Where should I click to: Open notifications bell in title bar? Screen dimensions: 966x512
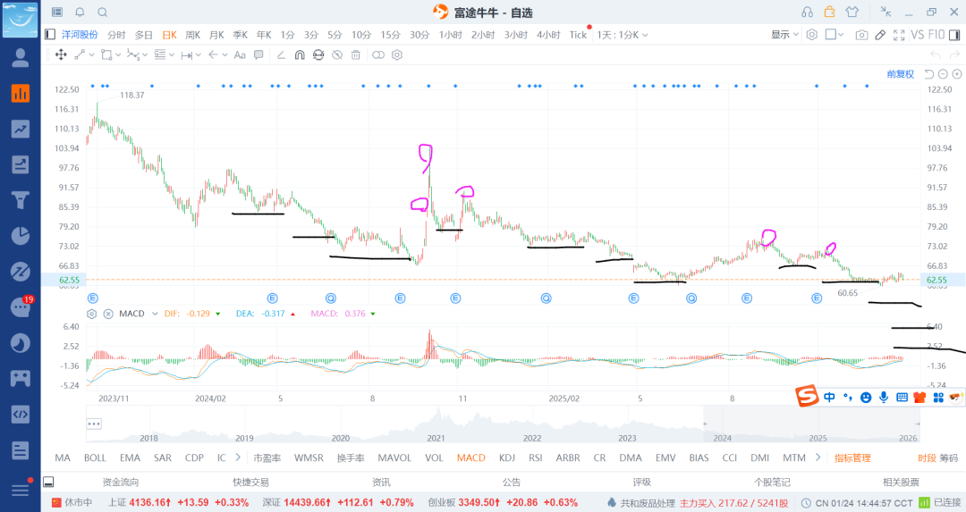pyautogui.click(x=80, y=13)
